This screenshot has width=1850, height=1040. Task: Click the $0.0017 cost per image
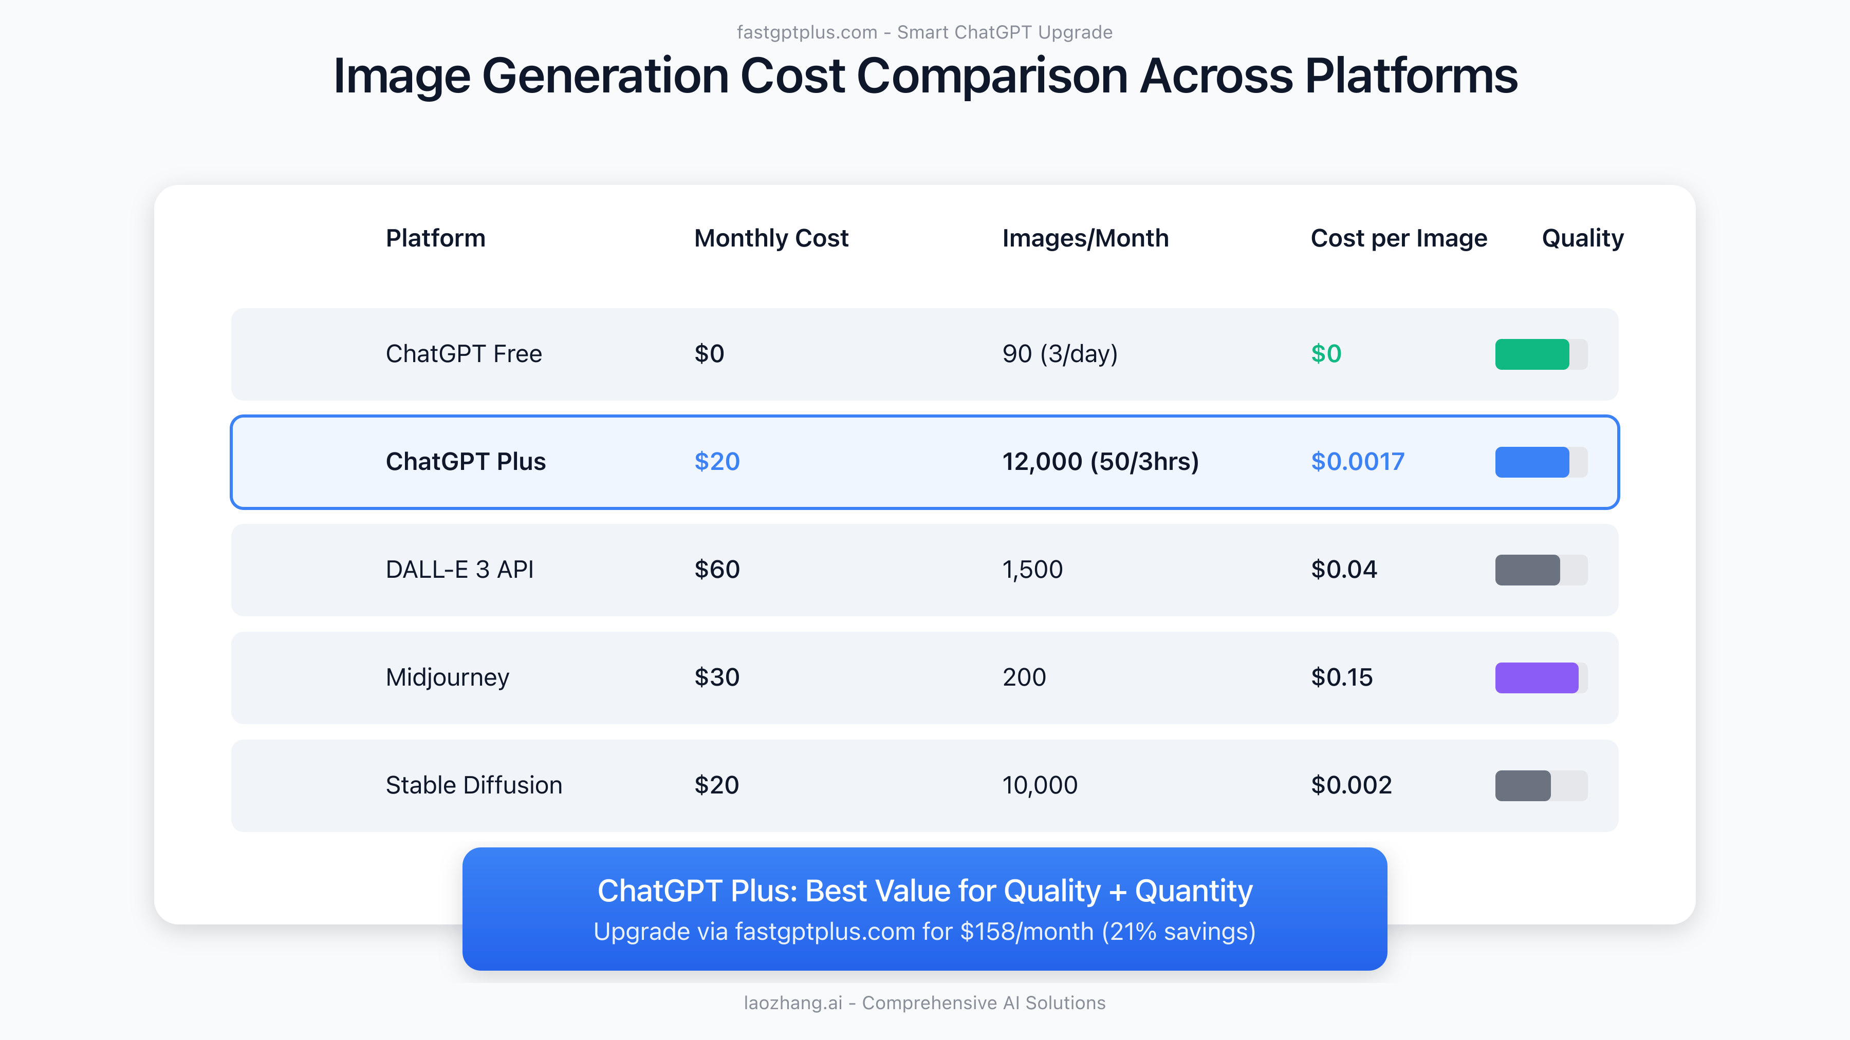coord(1357,462)
